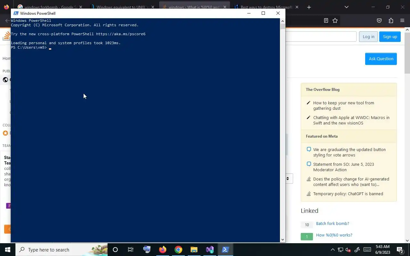This screenshot has height=256, width=410.
Task: Click the 'Featured on Meta' heading
Action: [322, 136]
